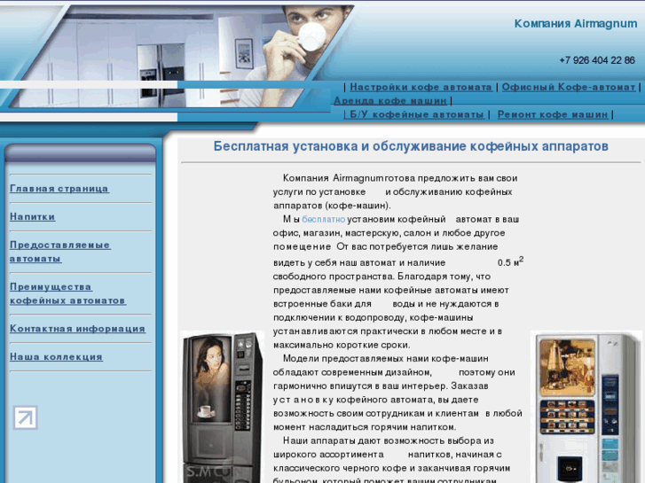
Task: Open Настройки кофе автомата menu link
Action: coord(421,87)
